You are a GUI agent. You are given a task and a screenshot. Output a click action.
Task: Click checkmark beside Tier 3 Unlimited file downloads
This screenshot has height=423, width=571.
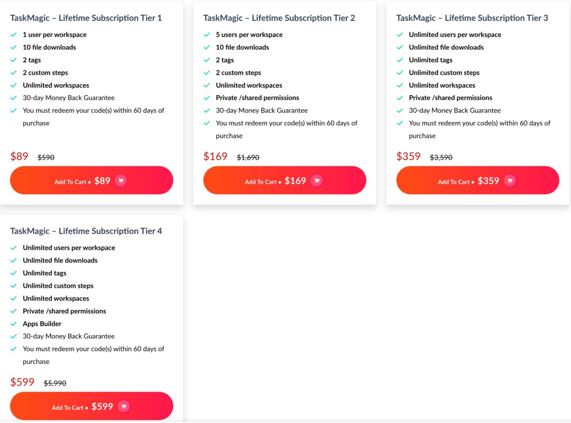[x=400, y=48]
